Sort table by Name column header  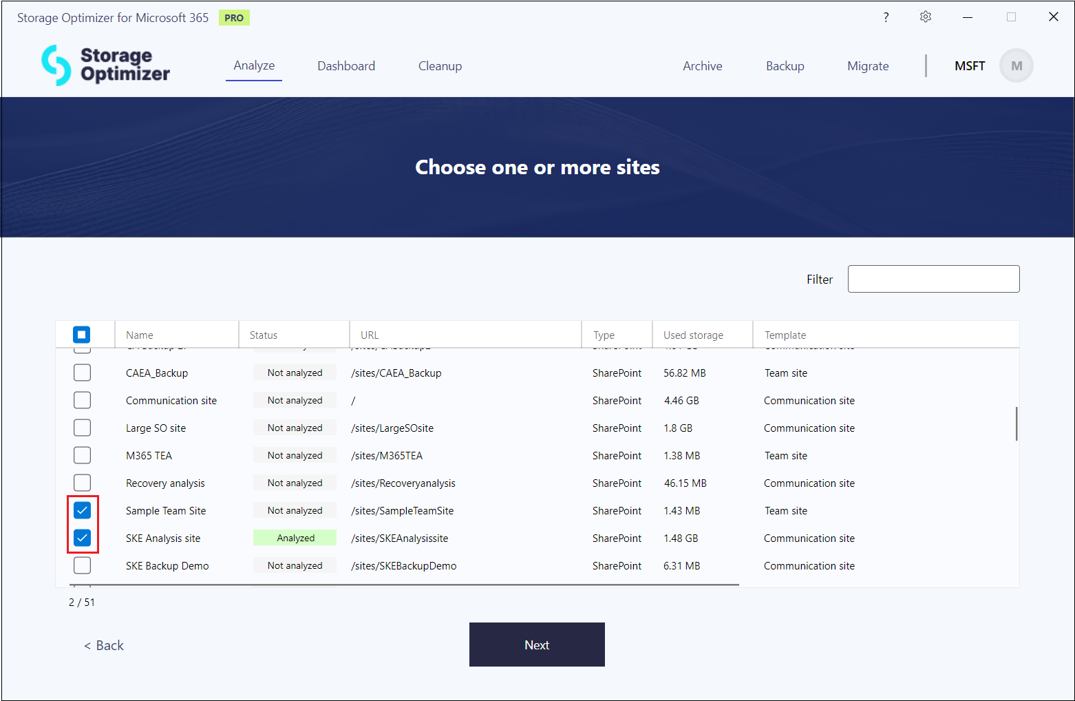pos(140,335)
